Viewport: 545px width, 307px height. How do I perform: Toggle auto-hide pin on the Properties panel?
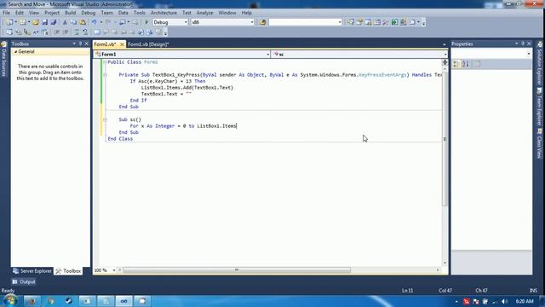(x=522, y=43)
